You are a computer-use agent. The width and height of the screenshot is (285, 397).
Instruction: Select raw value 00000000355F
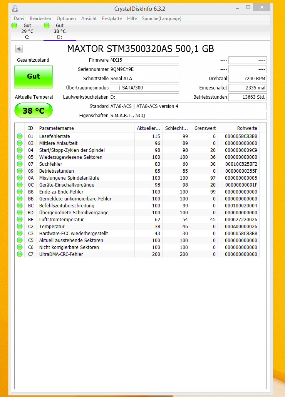241,171
